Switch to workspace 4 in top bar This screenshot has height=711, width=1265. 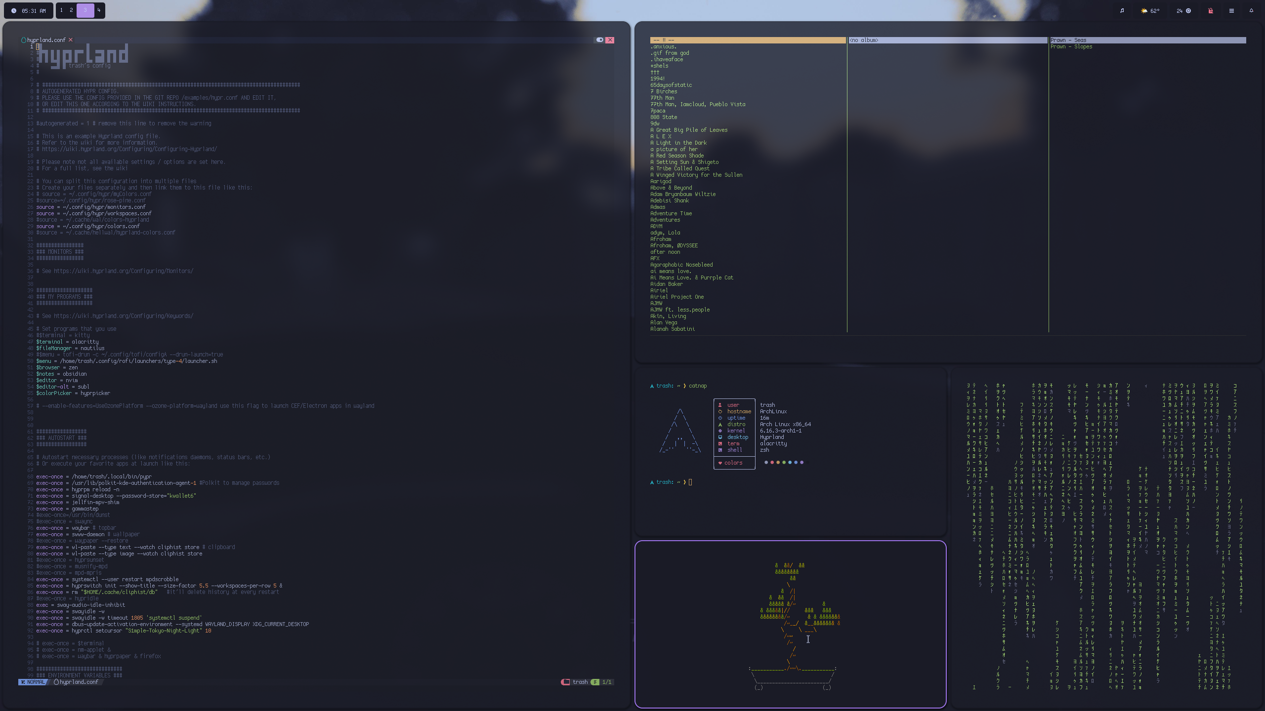tap(99, 10)
